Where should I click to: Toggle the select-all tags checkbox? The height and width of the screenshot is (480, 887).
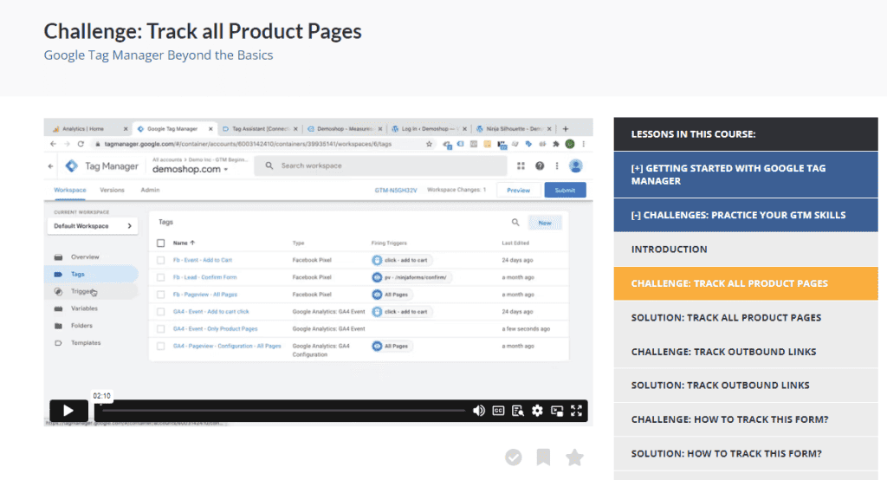[x=160, y=243]
